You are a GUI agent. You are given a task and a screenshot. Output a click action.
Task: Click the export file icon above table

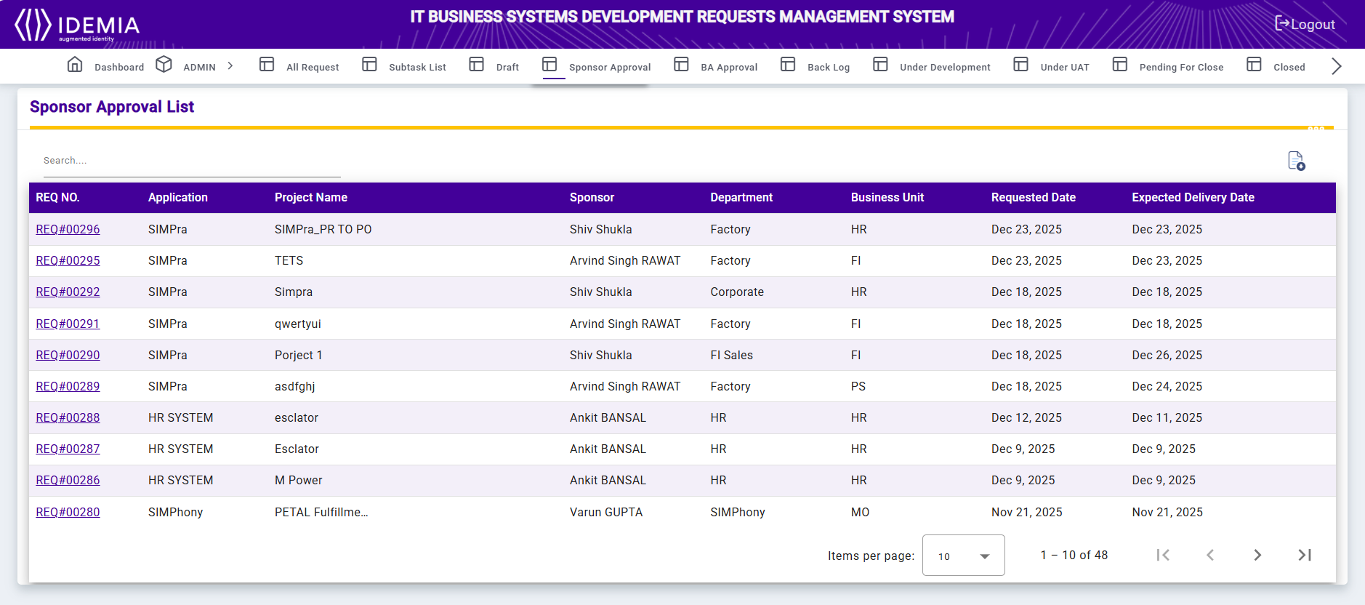1296,161
